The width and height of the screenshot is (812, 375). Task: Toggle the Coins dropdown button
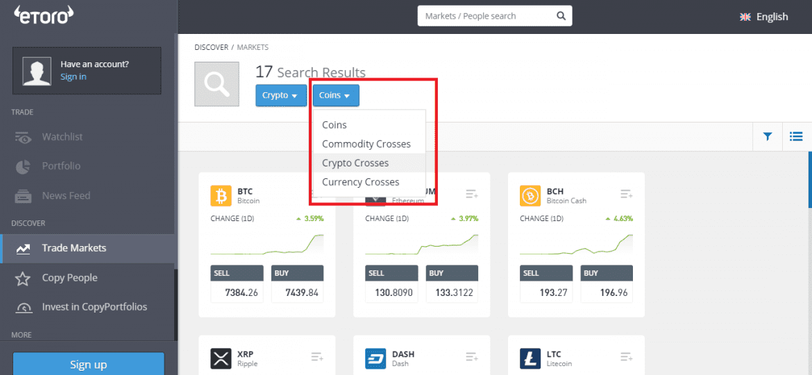(x=336, y=96)
